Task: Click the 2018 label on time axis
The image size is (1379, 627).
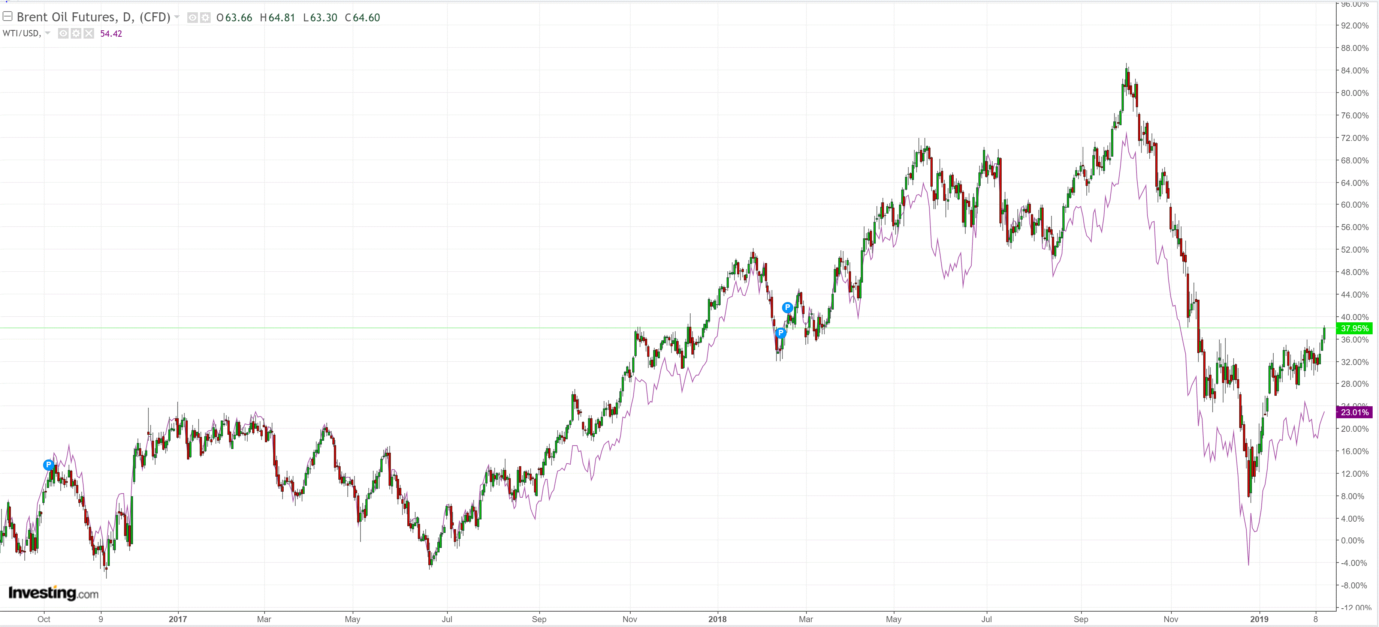Action: coord(717,619)
